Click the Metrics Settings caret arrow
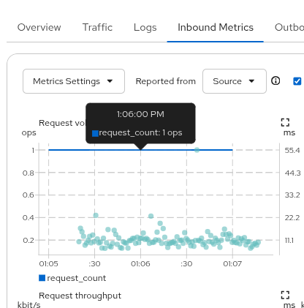 coord(110,81)
